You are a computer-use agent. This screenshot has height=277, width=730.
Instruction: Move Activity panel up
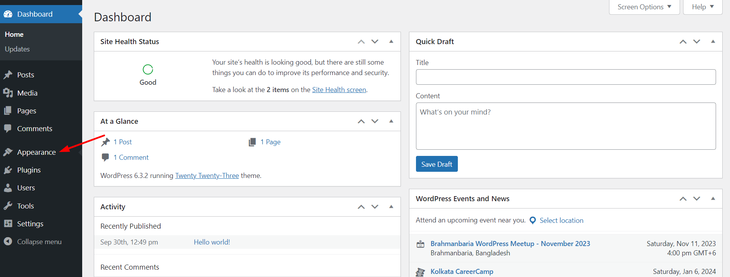pos(361,207)
